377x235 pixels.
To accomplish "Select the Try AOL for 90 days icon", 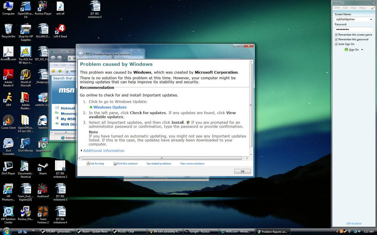I will pyautogui.click(x=26, y=55).
